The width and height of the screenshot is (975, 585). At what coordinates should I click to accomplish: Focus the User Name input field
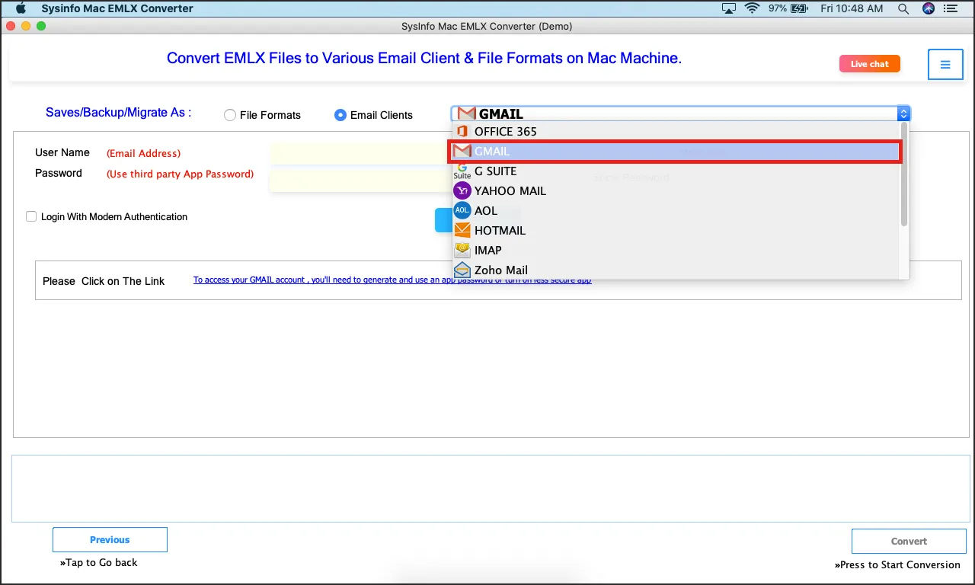tap(360, 153)
